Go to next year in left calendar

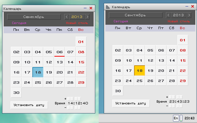[x=87, y=17]
